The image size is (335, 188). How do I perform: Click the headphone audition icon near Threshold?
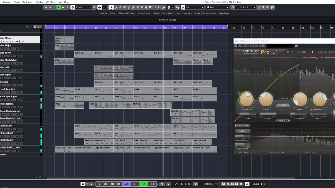pyautogui.click(x=238, y=93)
